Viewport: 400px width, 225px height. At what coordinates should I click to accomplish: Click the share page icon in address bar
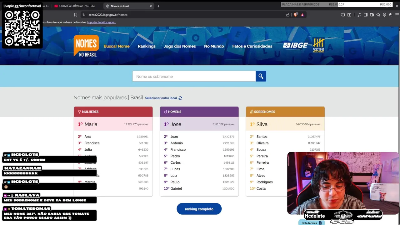point(288,15)
